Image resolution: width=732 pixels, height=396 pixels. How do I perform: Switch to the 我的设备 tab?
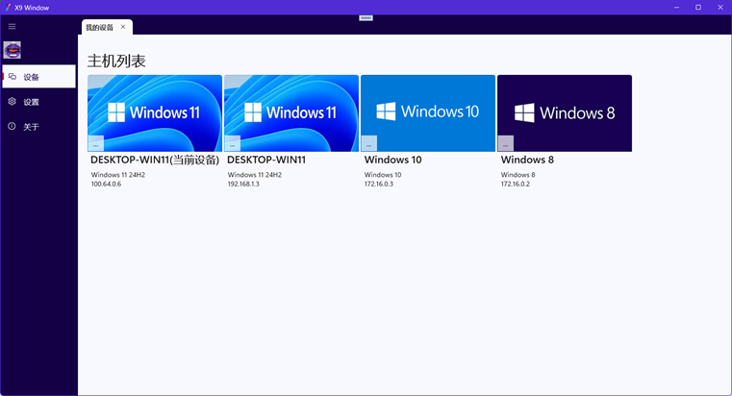coord(99,27)
